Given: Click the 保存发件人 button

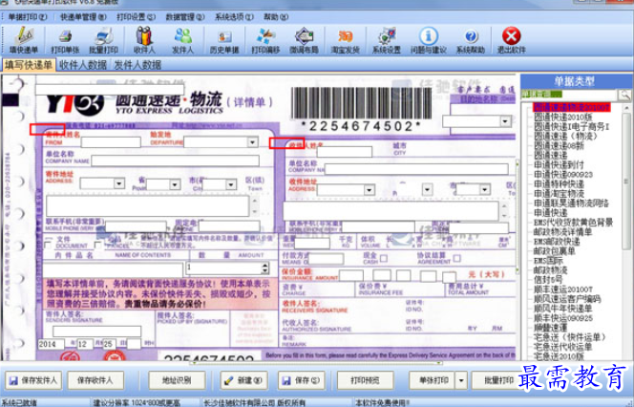Looking at the screenshot, I should click(x=33, y=380).
